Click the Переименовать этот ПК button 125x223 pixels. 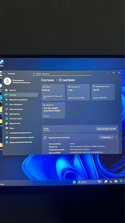click(106, 129)
